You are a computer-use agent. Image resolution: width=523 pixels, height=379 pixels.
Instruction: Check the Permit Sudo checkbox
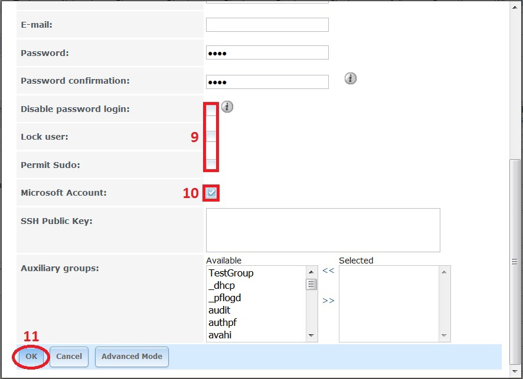[211, 164]
